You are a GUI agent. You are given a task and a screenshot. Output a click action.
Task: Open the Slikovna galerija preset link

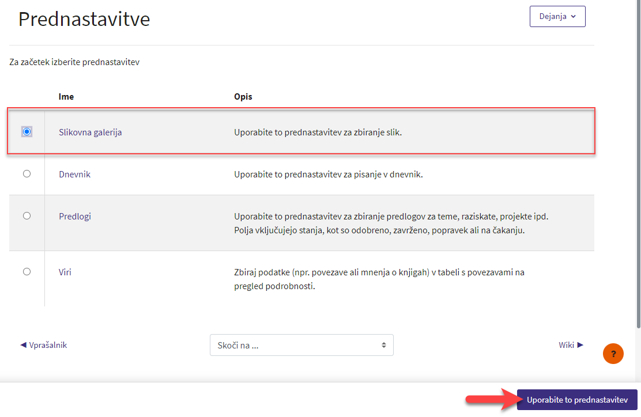90,132
